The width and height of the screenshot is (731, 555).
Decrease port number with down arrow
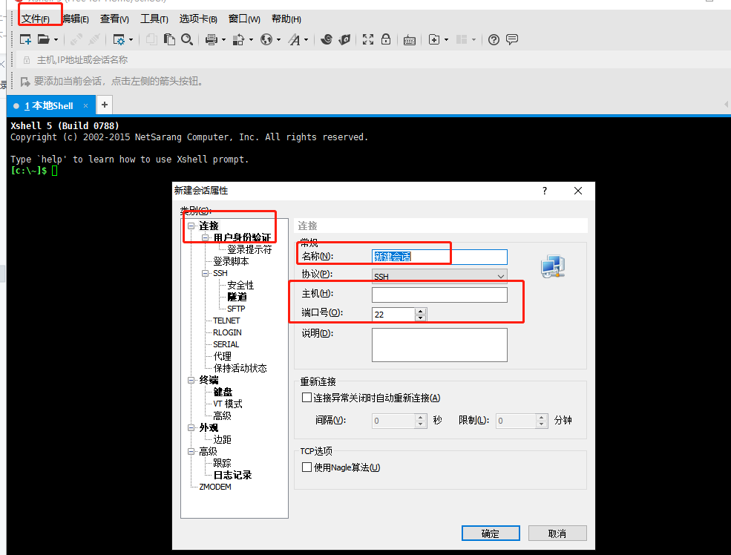421,318
